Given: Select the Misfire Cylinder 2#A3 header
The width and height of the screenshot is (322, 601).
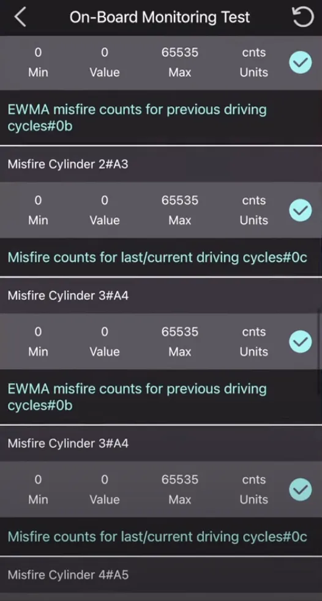Looking at the screenshot, I should pos(161,164).
